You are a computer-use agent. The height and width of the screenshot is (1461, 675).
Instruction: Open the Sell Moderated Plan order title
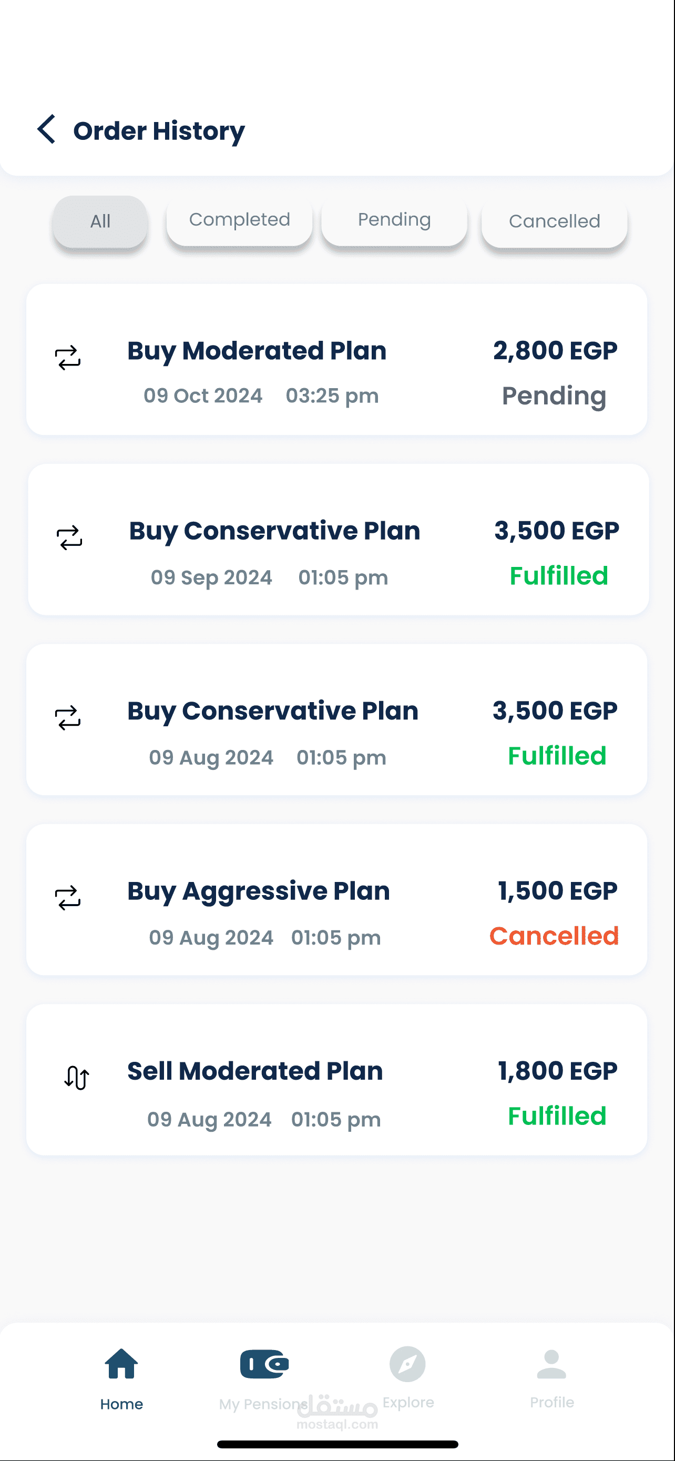[255, 1071]
